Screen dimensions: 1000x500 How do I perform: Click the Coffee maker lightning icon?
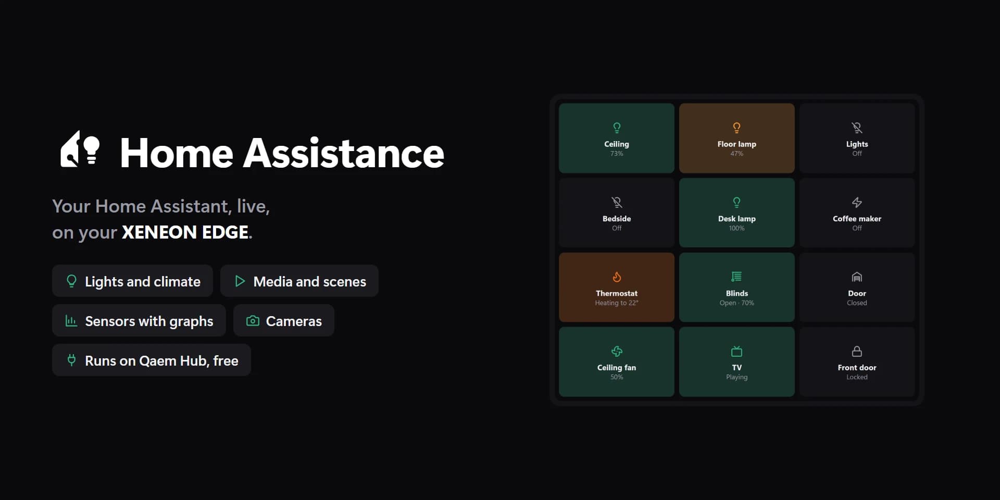(x=857, y=202)
